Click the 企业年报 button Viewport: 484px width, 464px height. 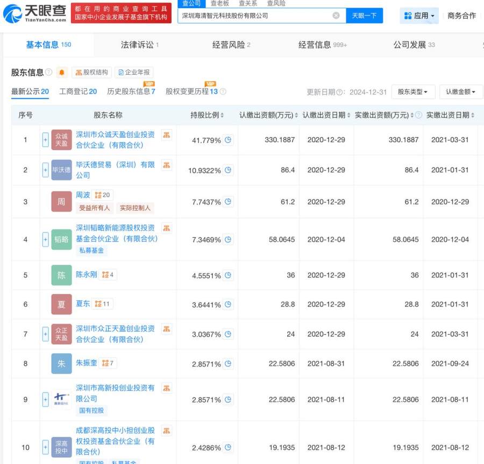pyautogui.click(x=134, y=72)
